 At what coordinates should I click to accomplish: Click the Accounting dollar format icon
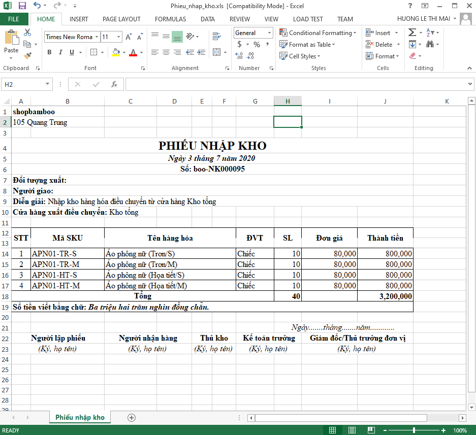239,44
